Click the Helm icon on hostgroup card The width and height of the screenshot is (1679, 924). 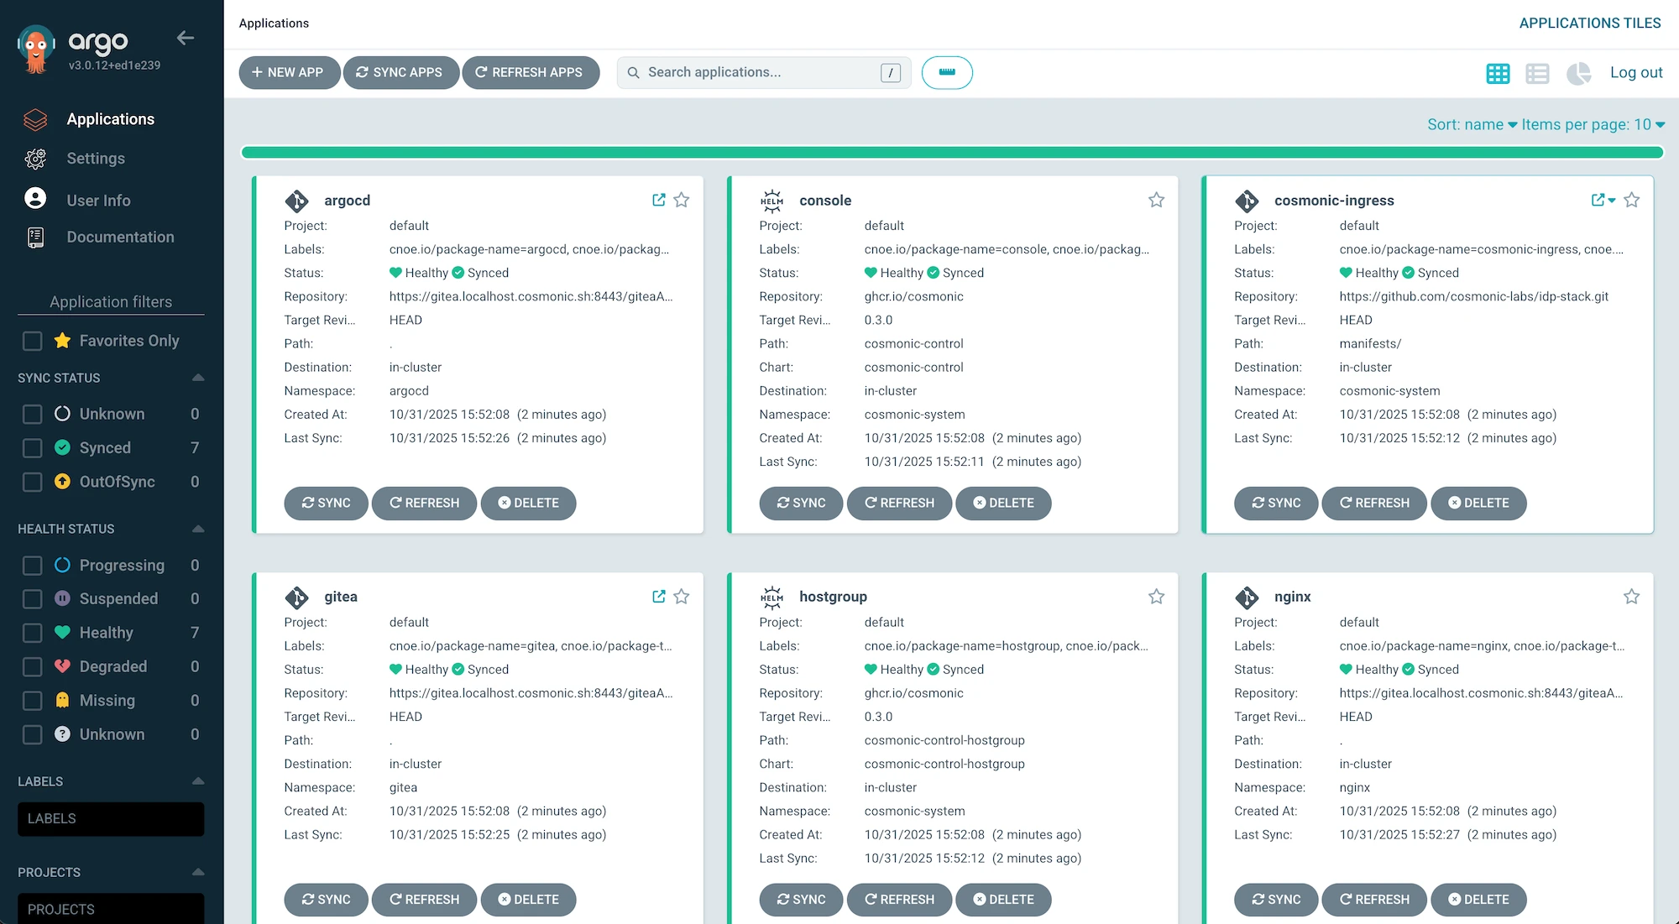point(772,597)
